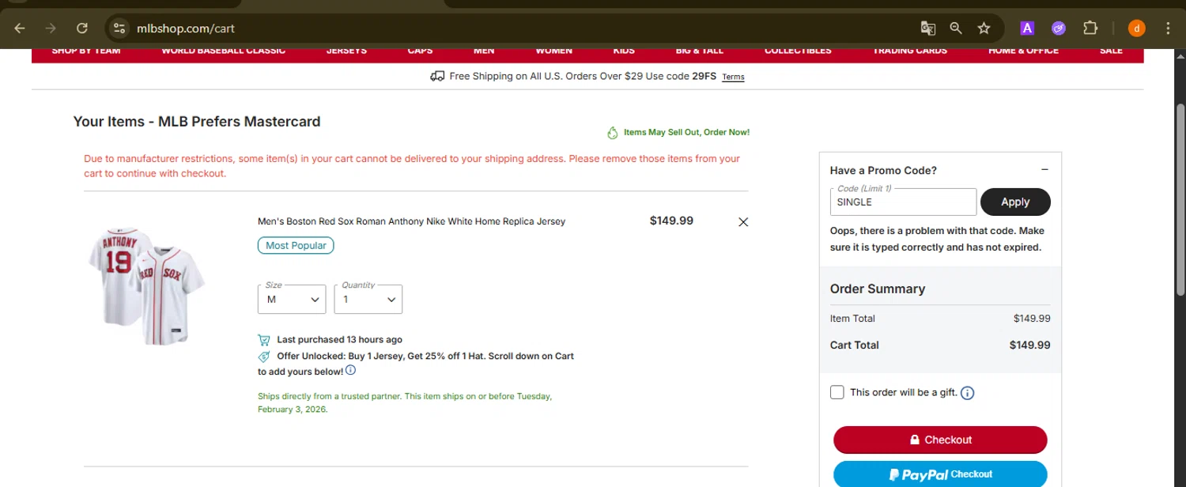Image resolution: width=1186 pixels, height=487 pixels.
Task: Open the Jerseys menu
Action: coord(346,51)
